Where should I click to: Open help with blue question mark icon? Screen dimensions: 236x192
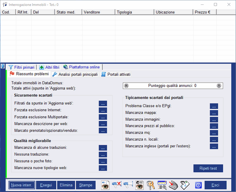click(x=198, y=185)
